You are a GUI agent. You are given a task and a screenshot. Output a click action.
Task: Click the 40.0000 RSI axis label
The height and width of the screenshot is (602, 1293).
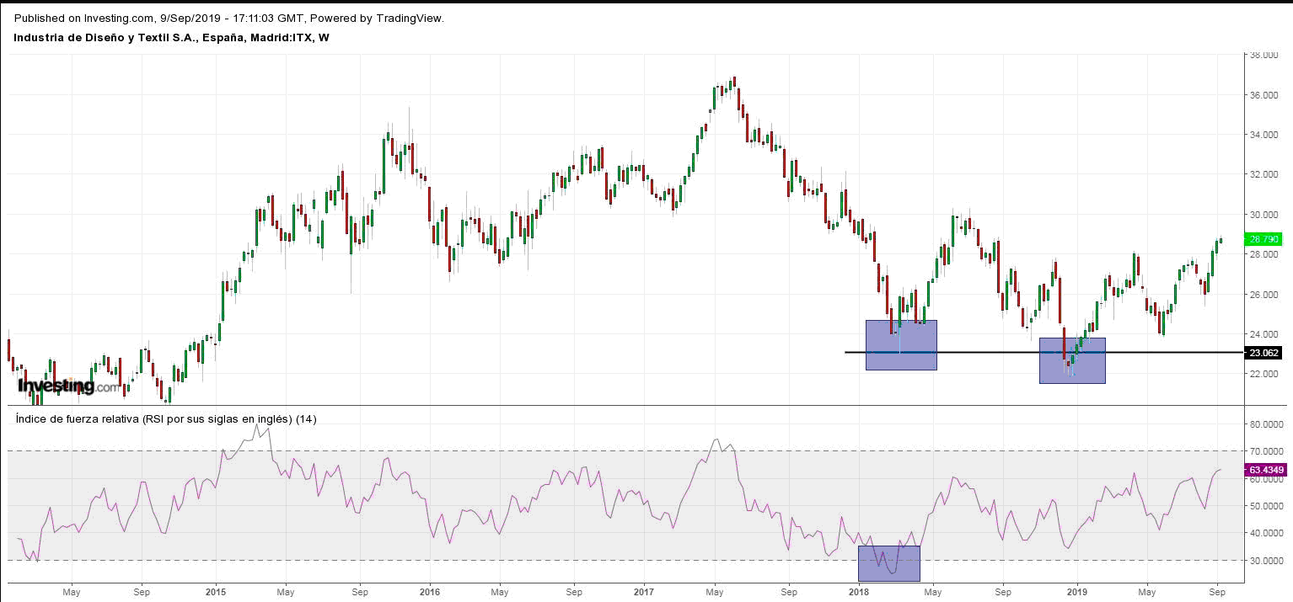[1267, 533]
